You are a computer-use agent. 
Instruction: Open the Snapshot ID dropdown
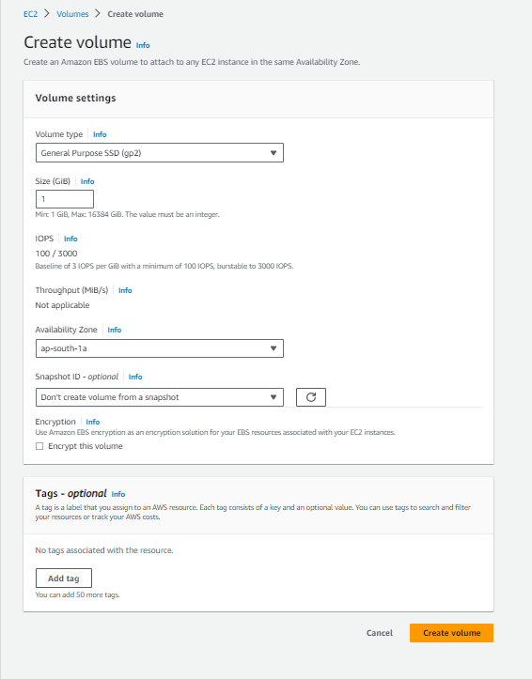click(x=160, y=397)
